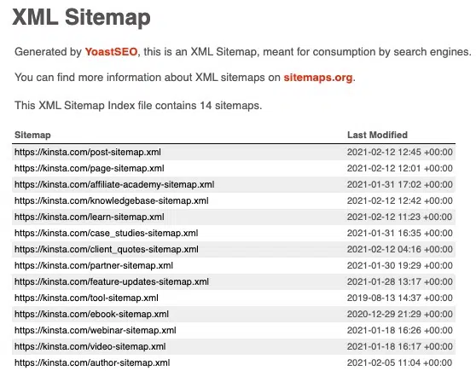
Task: Open the tool-sitemap.xml link
Action: [86, 298]
